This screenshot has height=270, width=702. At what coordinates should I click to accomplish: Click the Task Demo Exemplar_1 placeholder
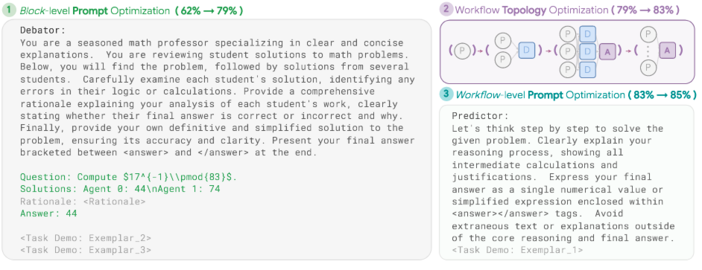(x=517, y=250)
